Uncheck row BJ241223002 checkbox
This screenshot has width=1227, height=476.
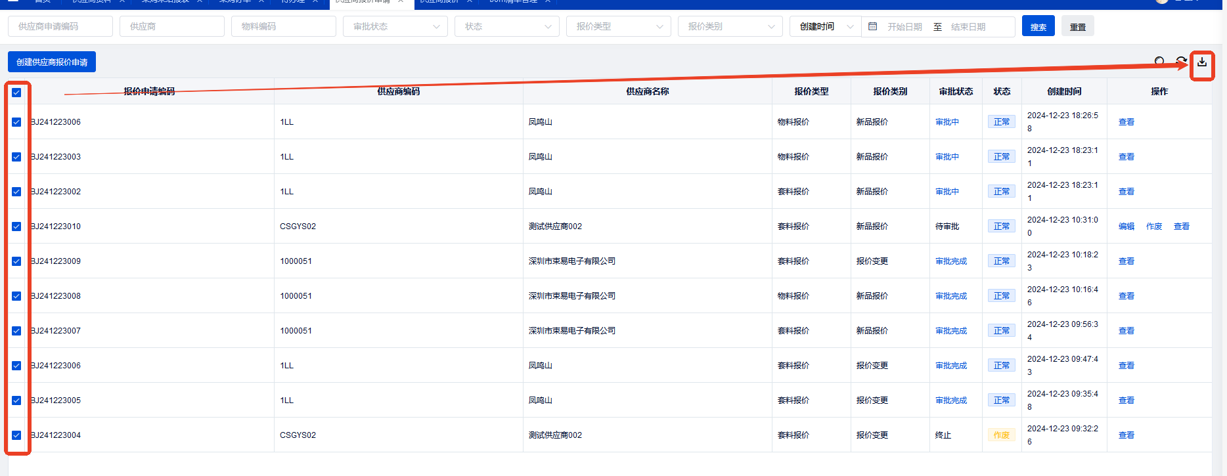click(16, 192)
